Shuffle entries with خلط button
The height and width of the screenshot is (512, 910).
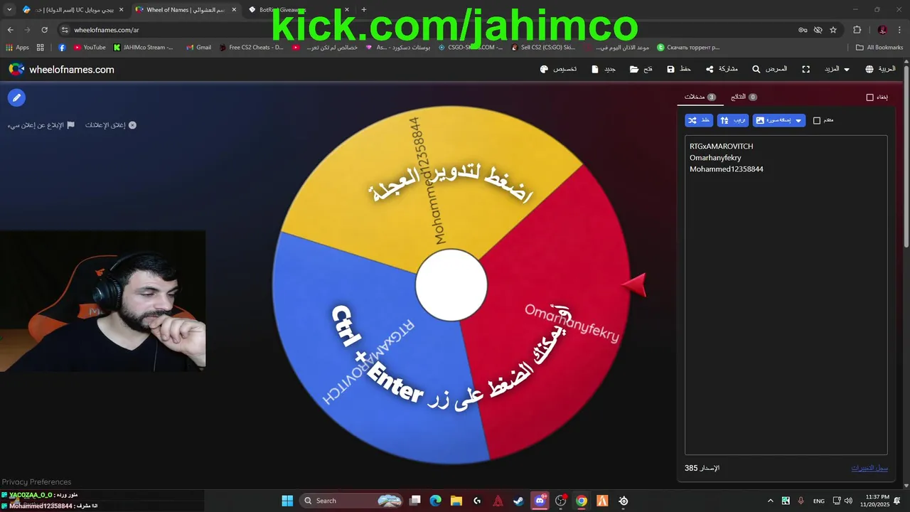699,120
